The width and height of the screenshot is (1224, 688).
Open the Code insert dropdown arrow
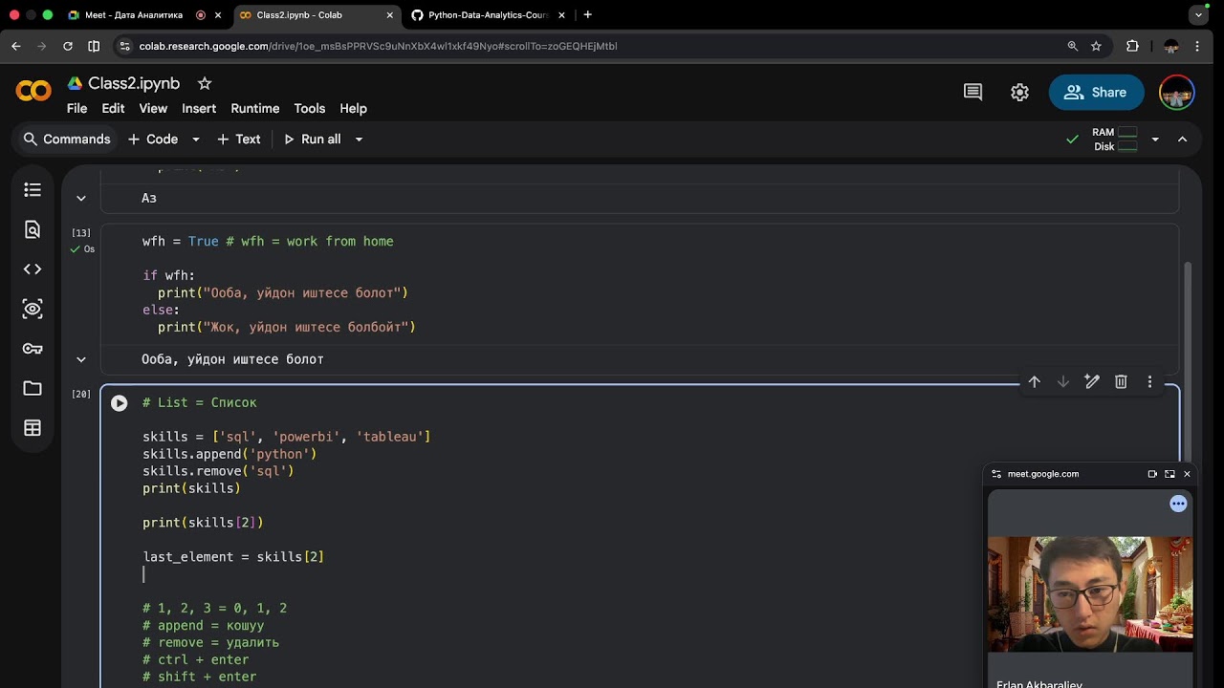(x=195, y=140)
